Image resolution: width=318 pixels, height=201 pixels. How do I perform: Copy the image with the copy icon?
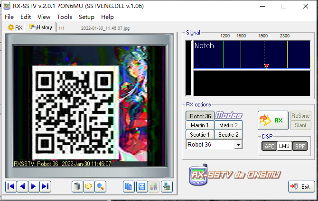click(x=129, y=186)
